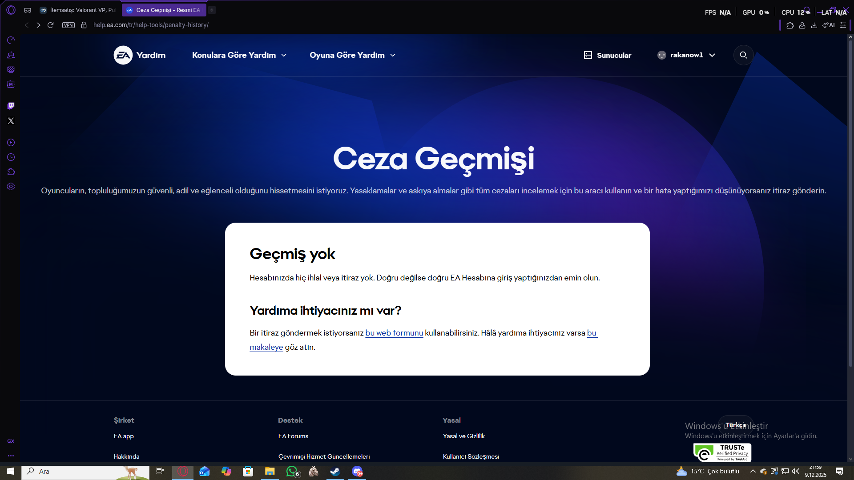View site security lock information
854x480 pixels.
[84, 25]
